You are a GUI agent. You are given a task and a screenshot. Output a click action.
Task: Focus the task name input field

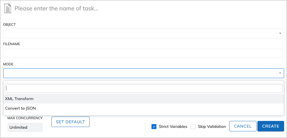coord(116,9)
